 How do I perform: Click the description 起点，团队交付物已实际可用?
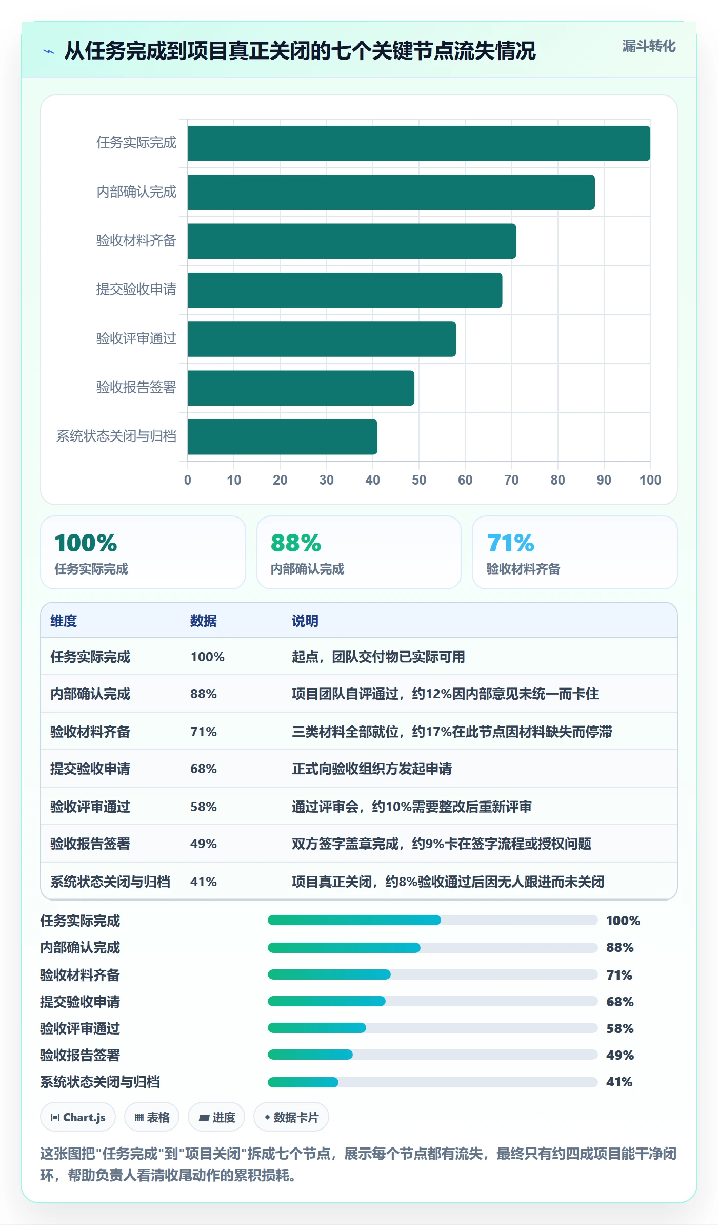[x=378, y=657]
